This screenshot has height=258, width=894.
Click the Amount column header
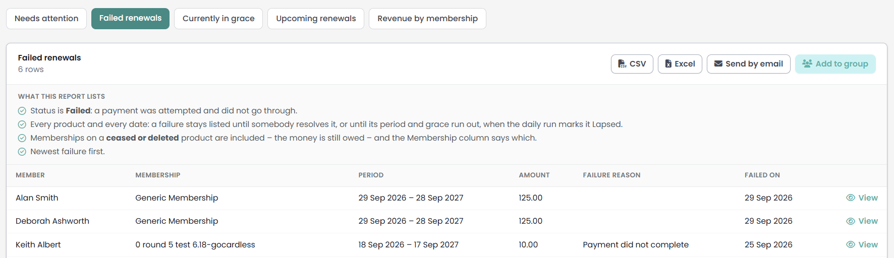534,175
